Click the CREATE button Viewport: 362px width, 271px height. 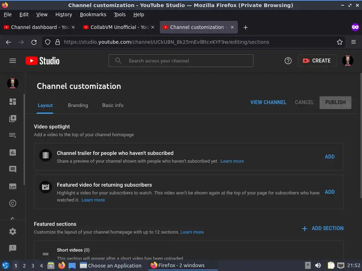click(x=317, y=61)
